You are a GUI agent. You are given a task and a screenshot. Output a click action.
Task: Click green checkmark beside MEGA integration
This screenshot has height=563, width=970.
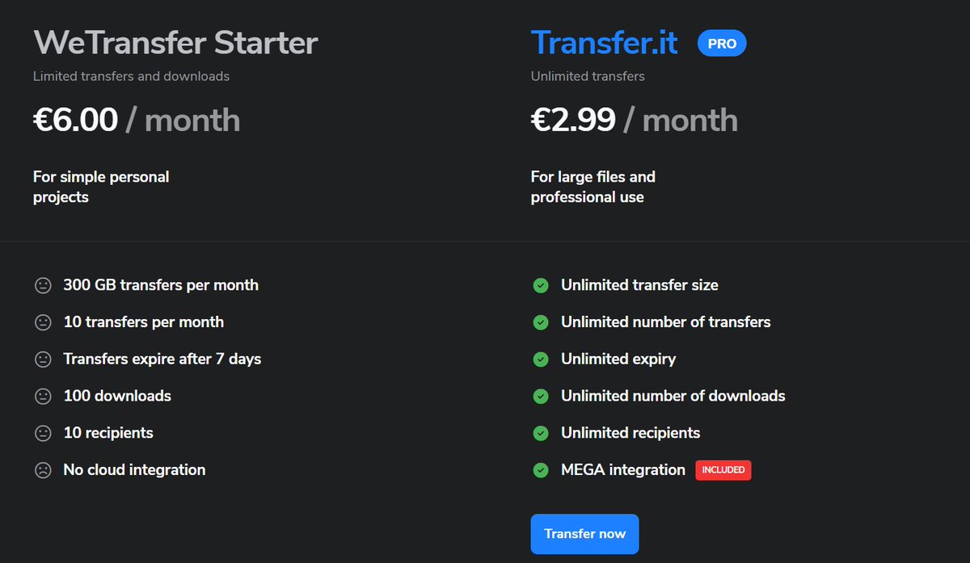coord(541,470)
